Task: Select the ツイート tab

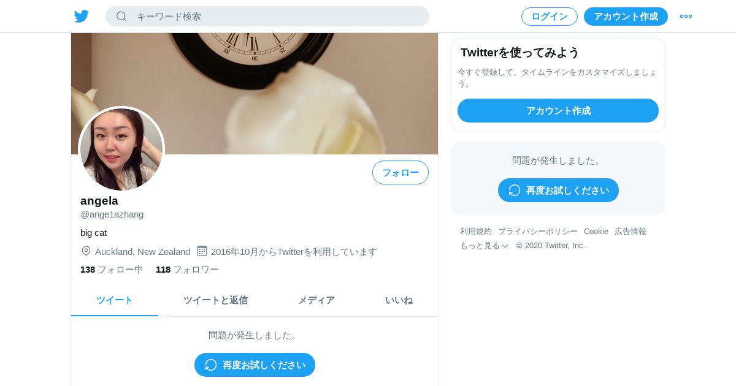Action: point(115,300)
